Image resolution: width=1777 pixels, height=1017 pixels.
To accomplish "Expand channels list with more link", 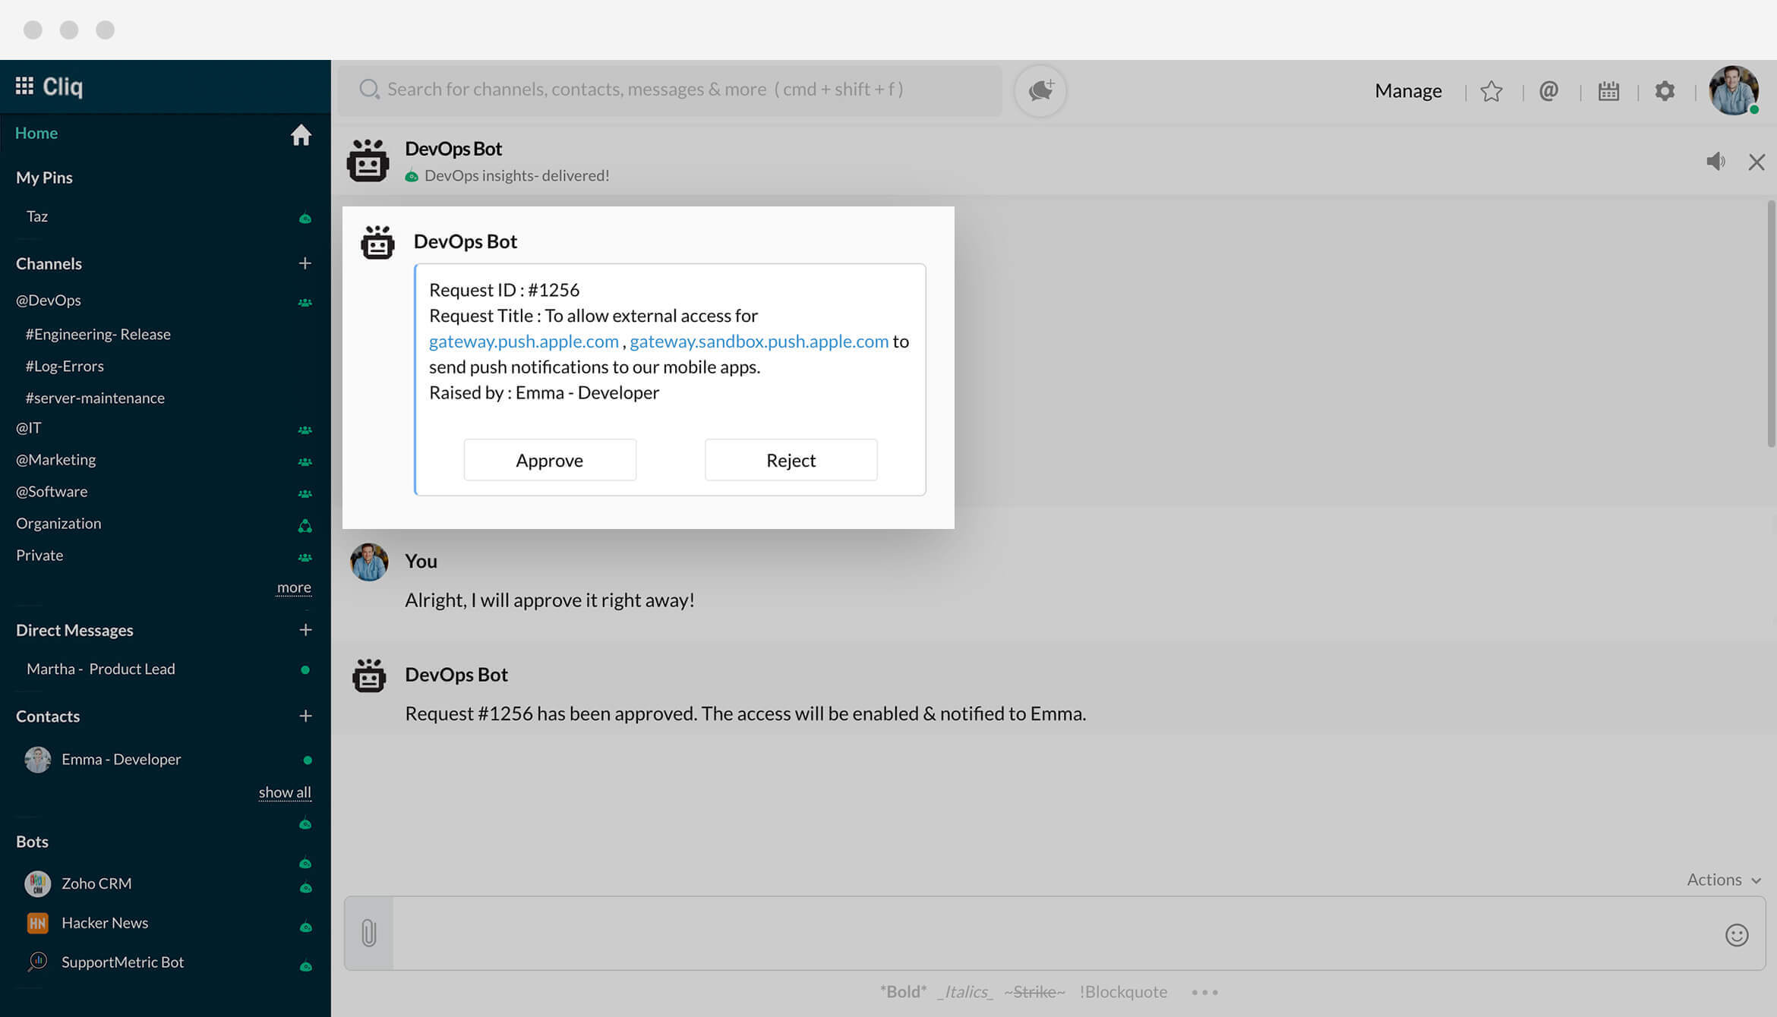I will [294, 587].
